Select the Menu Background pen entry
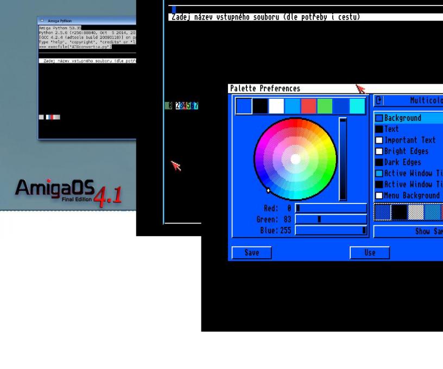443x369 pixels. pyautogui.click(x=411, y=195)
